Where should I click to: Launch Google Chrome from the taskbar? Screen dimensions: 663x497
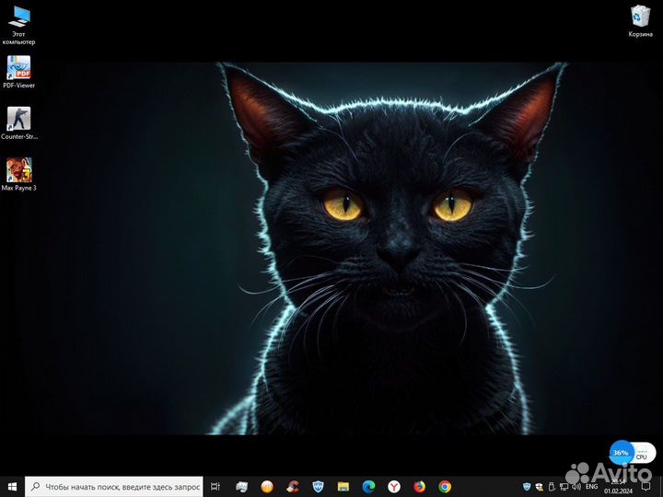click(x=445, y=487)
